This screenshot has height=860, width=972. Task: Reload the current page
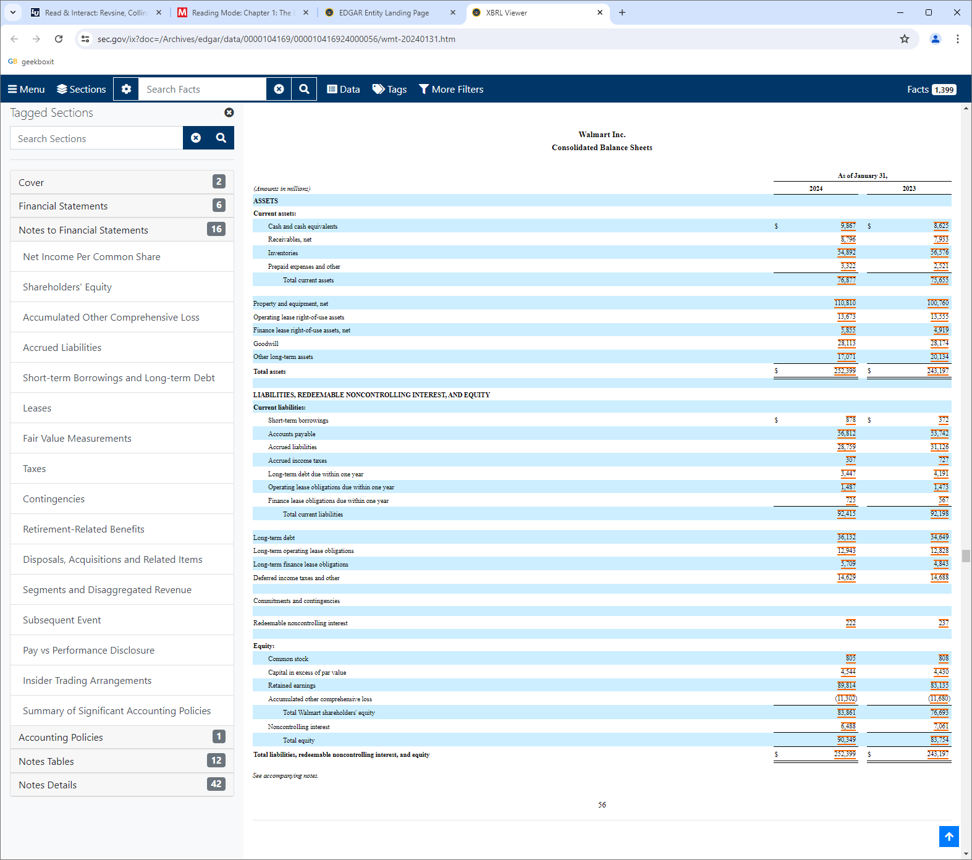pos(59,39)
